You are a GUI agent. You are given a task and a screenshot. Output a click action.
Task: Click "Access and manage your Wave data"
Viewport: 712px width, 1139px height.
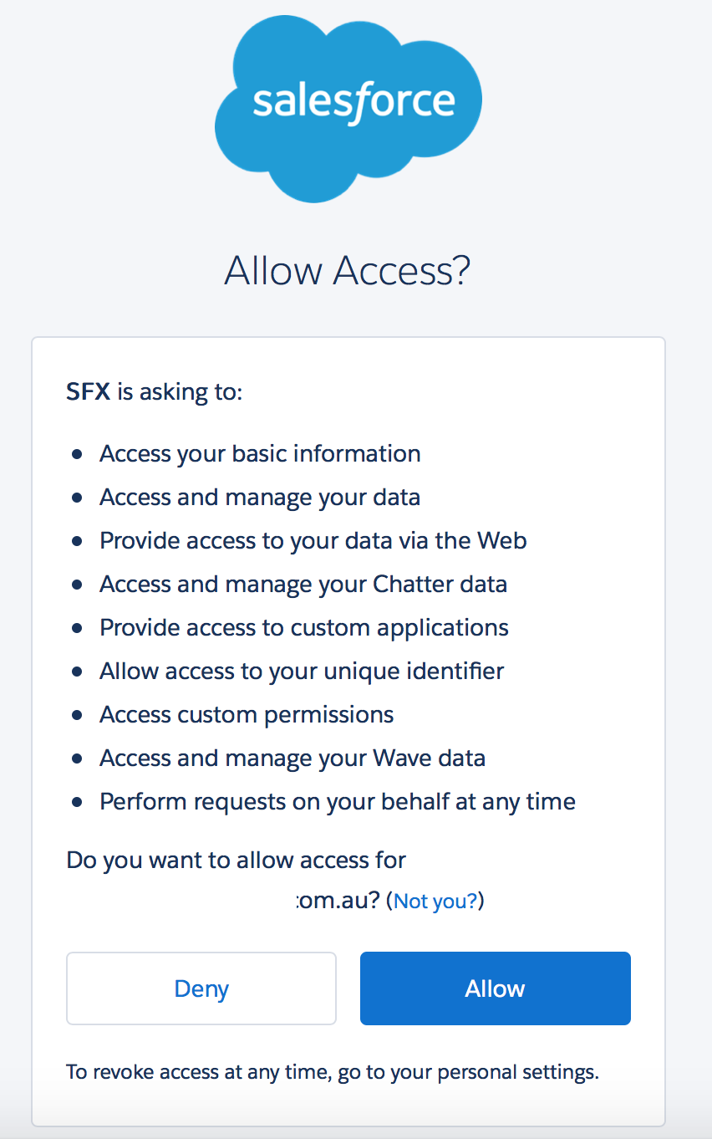click(x=292, y=758)
